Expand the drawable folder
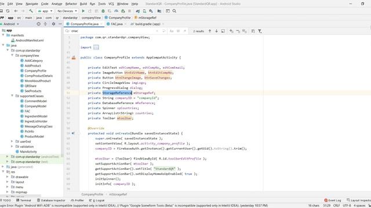 [x=8, y=177]
